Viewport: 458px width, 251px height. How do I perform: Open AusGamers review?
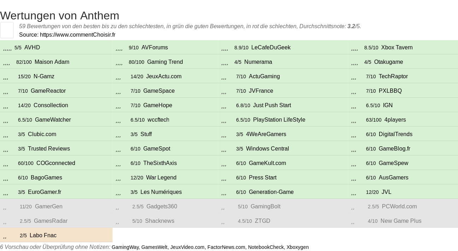(x=394, y=178)
